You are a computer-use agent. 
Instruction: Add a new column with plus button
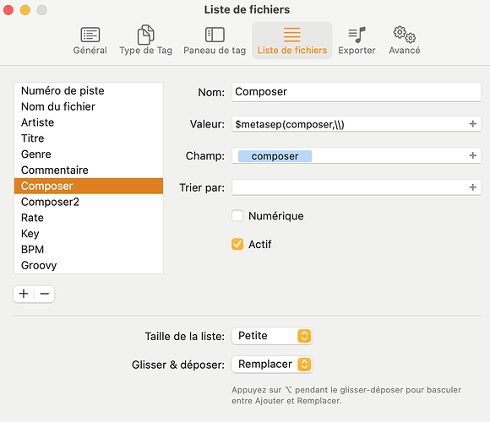tap(24, 294)
